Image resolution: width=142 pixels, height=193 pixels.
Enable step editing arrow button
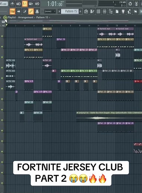point(19,12)
